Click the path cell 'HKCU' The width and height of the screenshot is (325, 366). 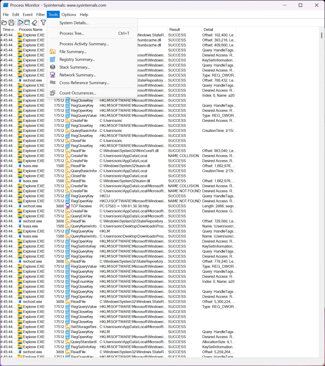105,196
